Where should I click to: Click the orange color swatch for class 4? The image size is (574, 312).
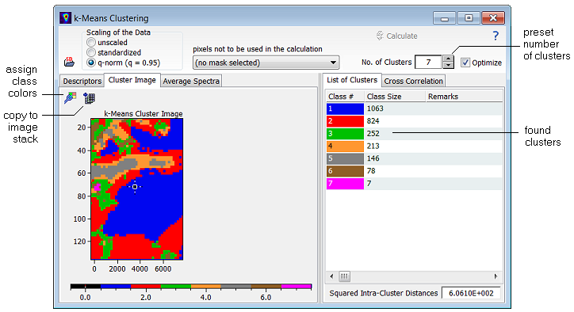tap(345, 146)
